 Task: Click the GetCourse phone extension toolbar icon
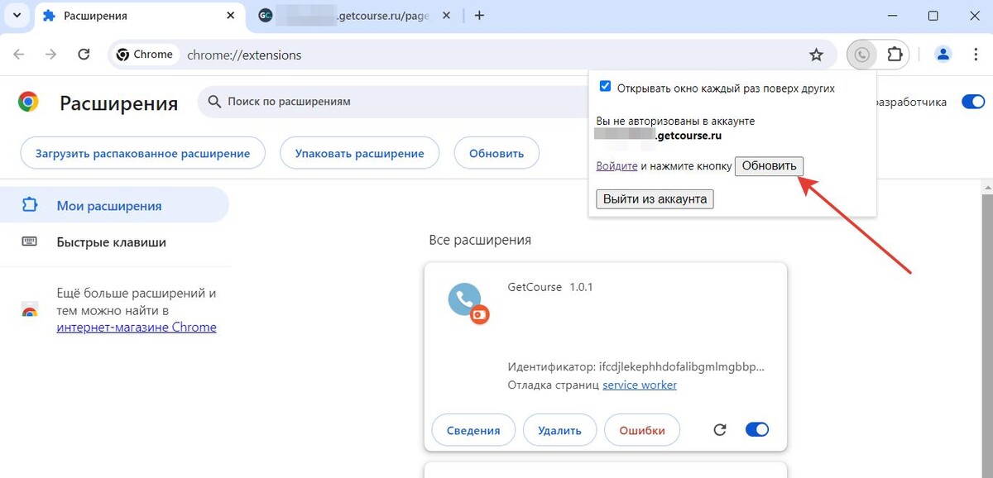(x=862, y=55)
